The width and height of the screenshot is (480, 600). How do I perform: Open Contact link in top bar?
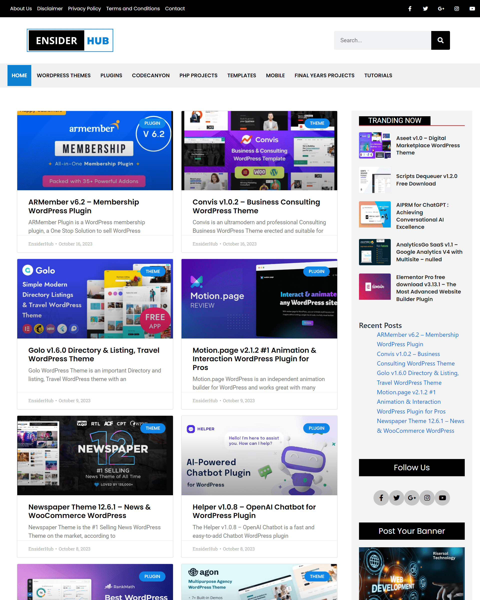coord(175,9)
